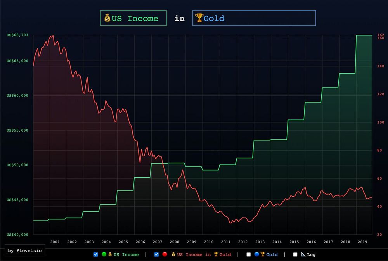Click the 'Gold' legend label

tap(272, 254)
